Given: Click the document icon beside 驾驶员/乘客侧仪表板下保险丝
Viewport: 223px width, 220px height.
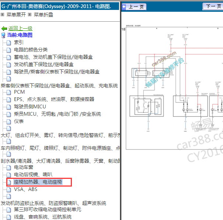Looking at the screenshot, I should point(9,72).
